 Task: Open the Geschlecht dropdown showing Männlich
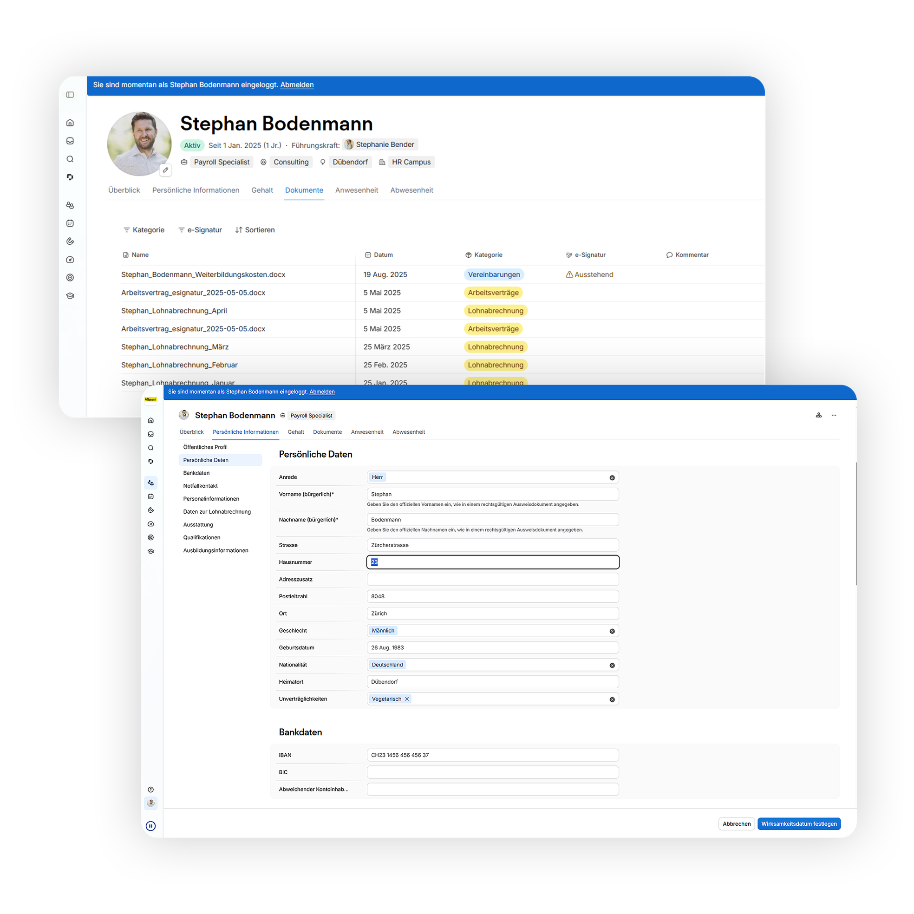(492, 631)
